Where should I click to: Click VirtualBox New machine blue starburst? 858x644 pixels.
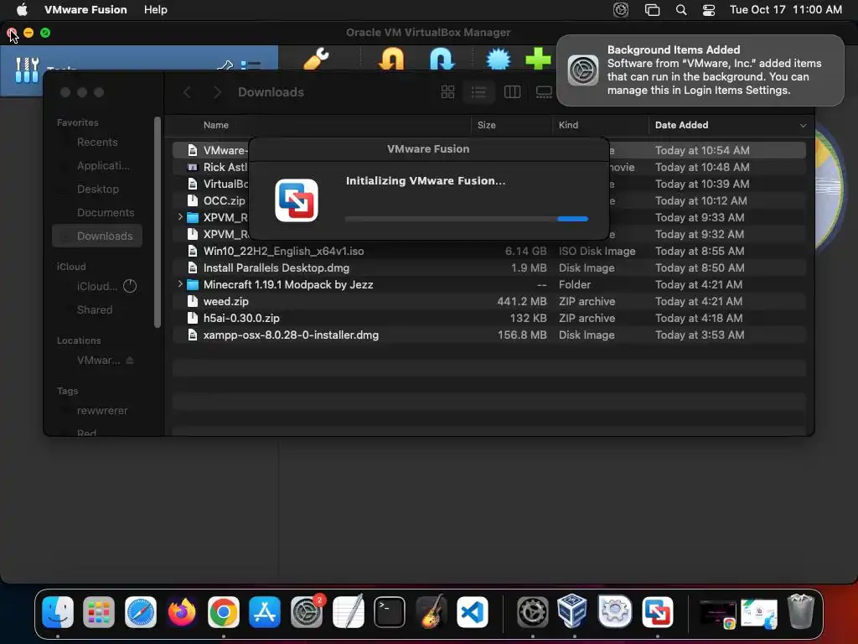(498, 59)
